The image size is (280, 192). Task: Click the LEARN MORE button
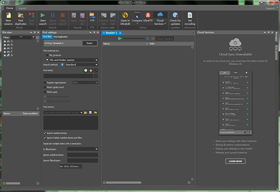[x=235, y=161]
